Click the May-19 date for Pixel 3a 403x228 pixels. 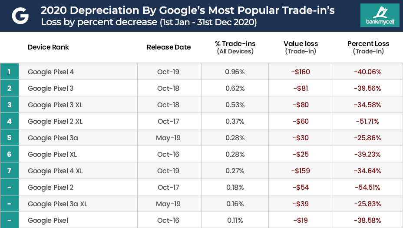coord(168,138)
